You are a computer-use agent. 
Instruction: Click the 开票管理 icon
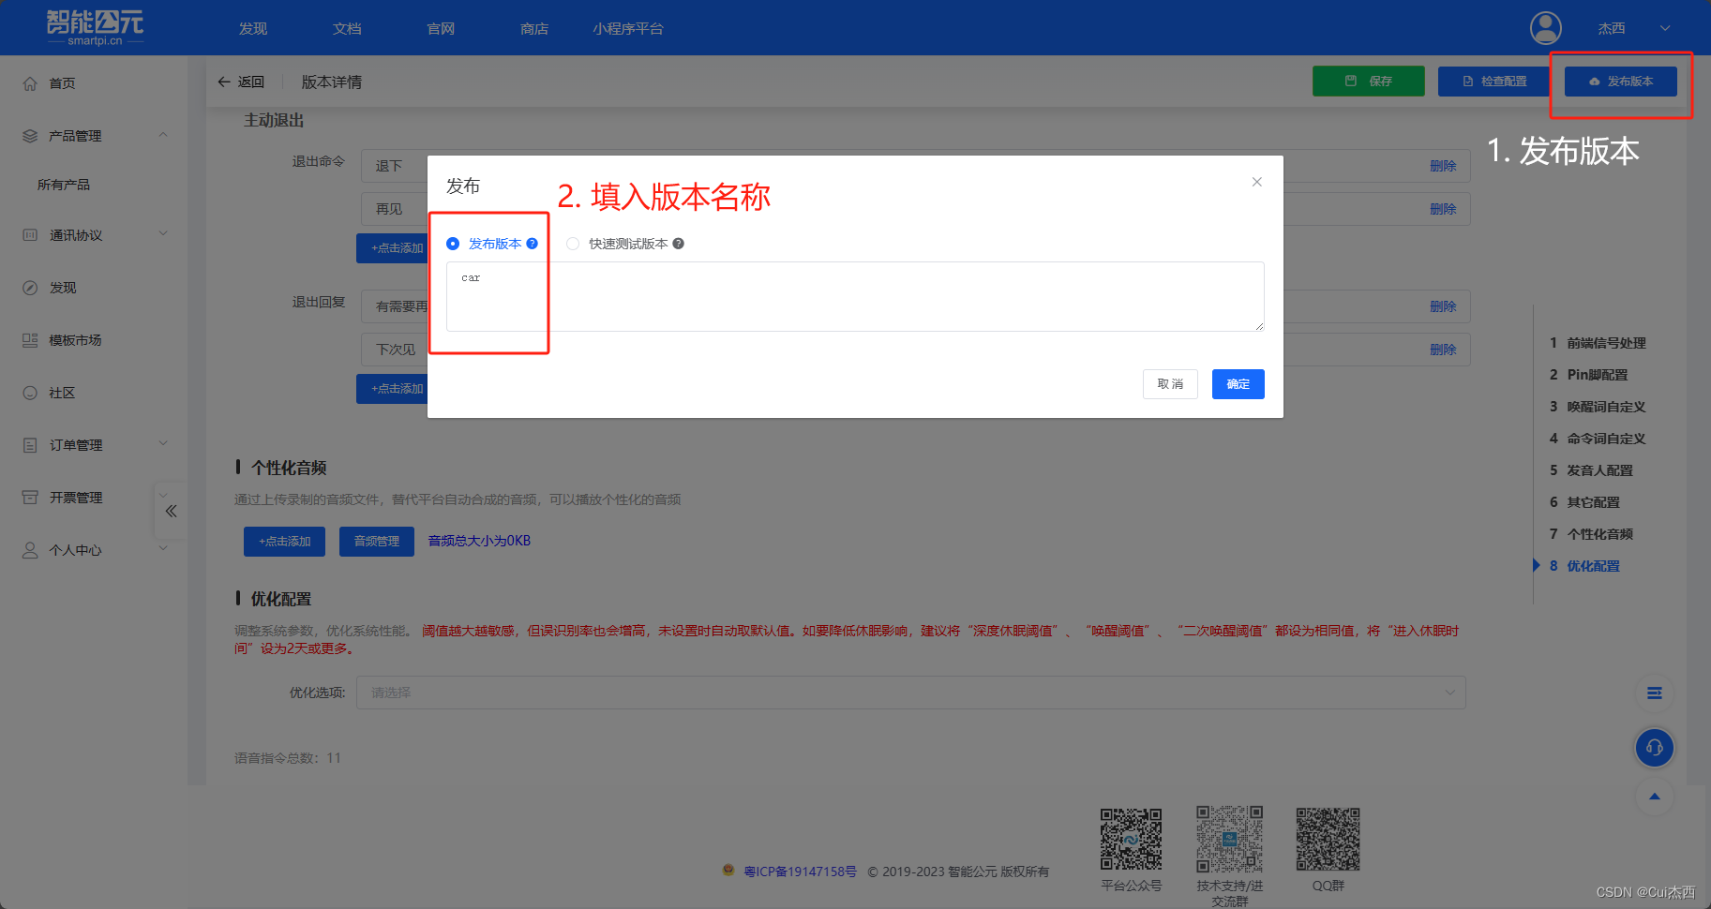[x=30, y=498]
